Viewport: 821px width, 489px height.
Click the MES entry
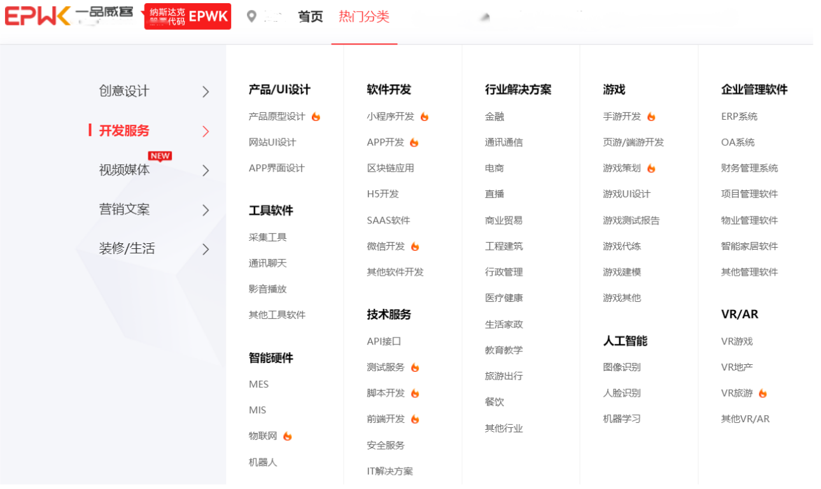pyautogui.click(x=259, y=385)
